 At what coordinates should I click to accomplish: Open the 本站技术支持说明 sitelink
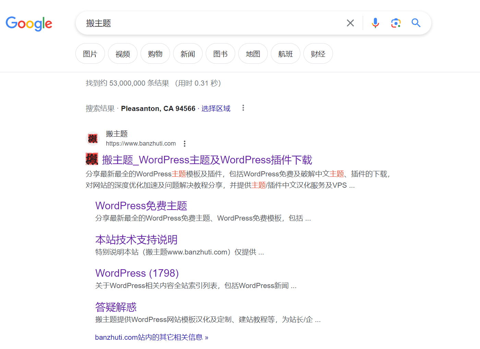pyautogui.click(x=136, y=239)
